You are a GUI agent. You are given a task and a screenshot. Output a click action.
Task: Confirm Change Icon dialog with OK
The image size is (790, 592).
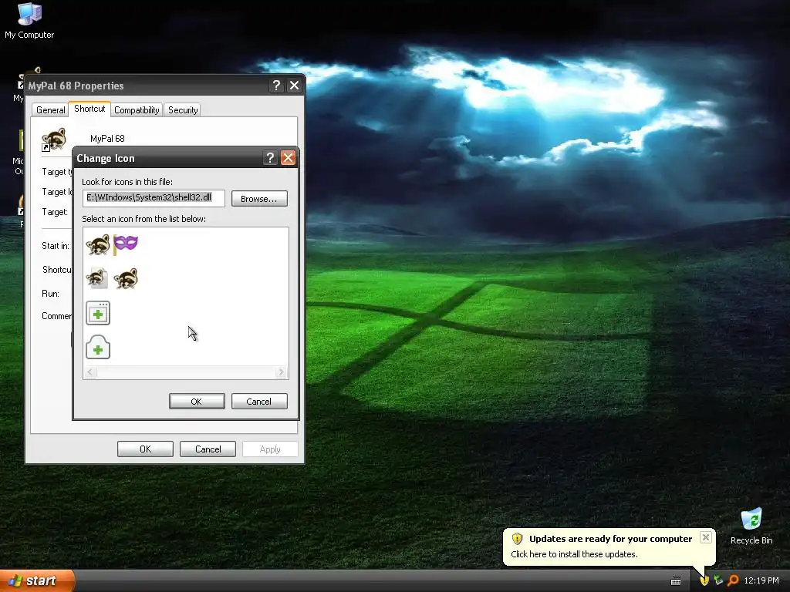click(197, 401)
